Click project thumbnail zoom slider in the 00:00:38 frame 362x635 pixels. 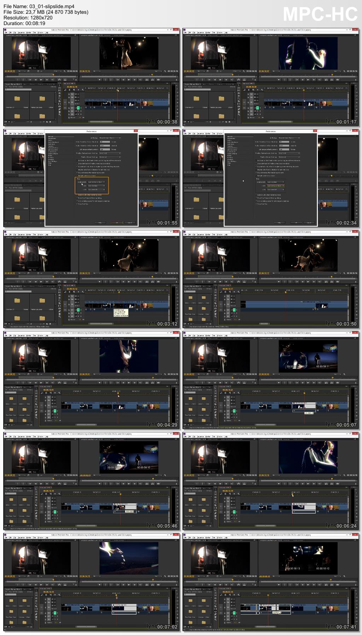pos(20,122)
